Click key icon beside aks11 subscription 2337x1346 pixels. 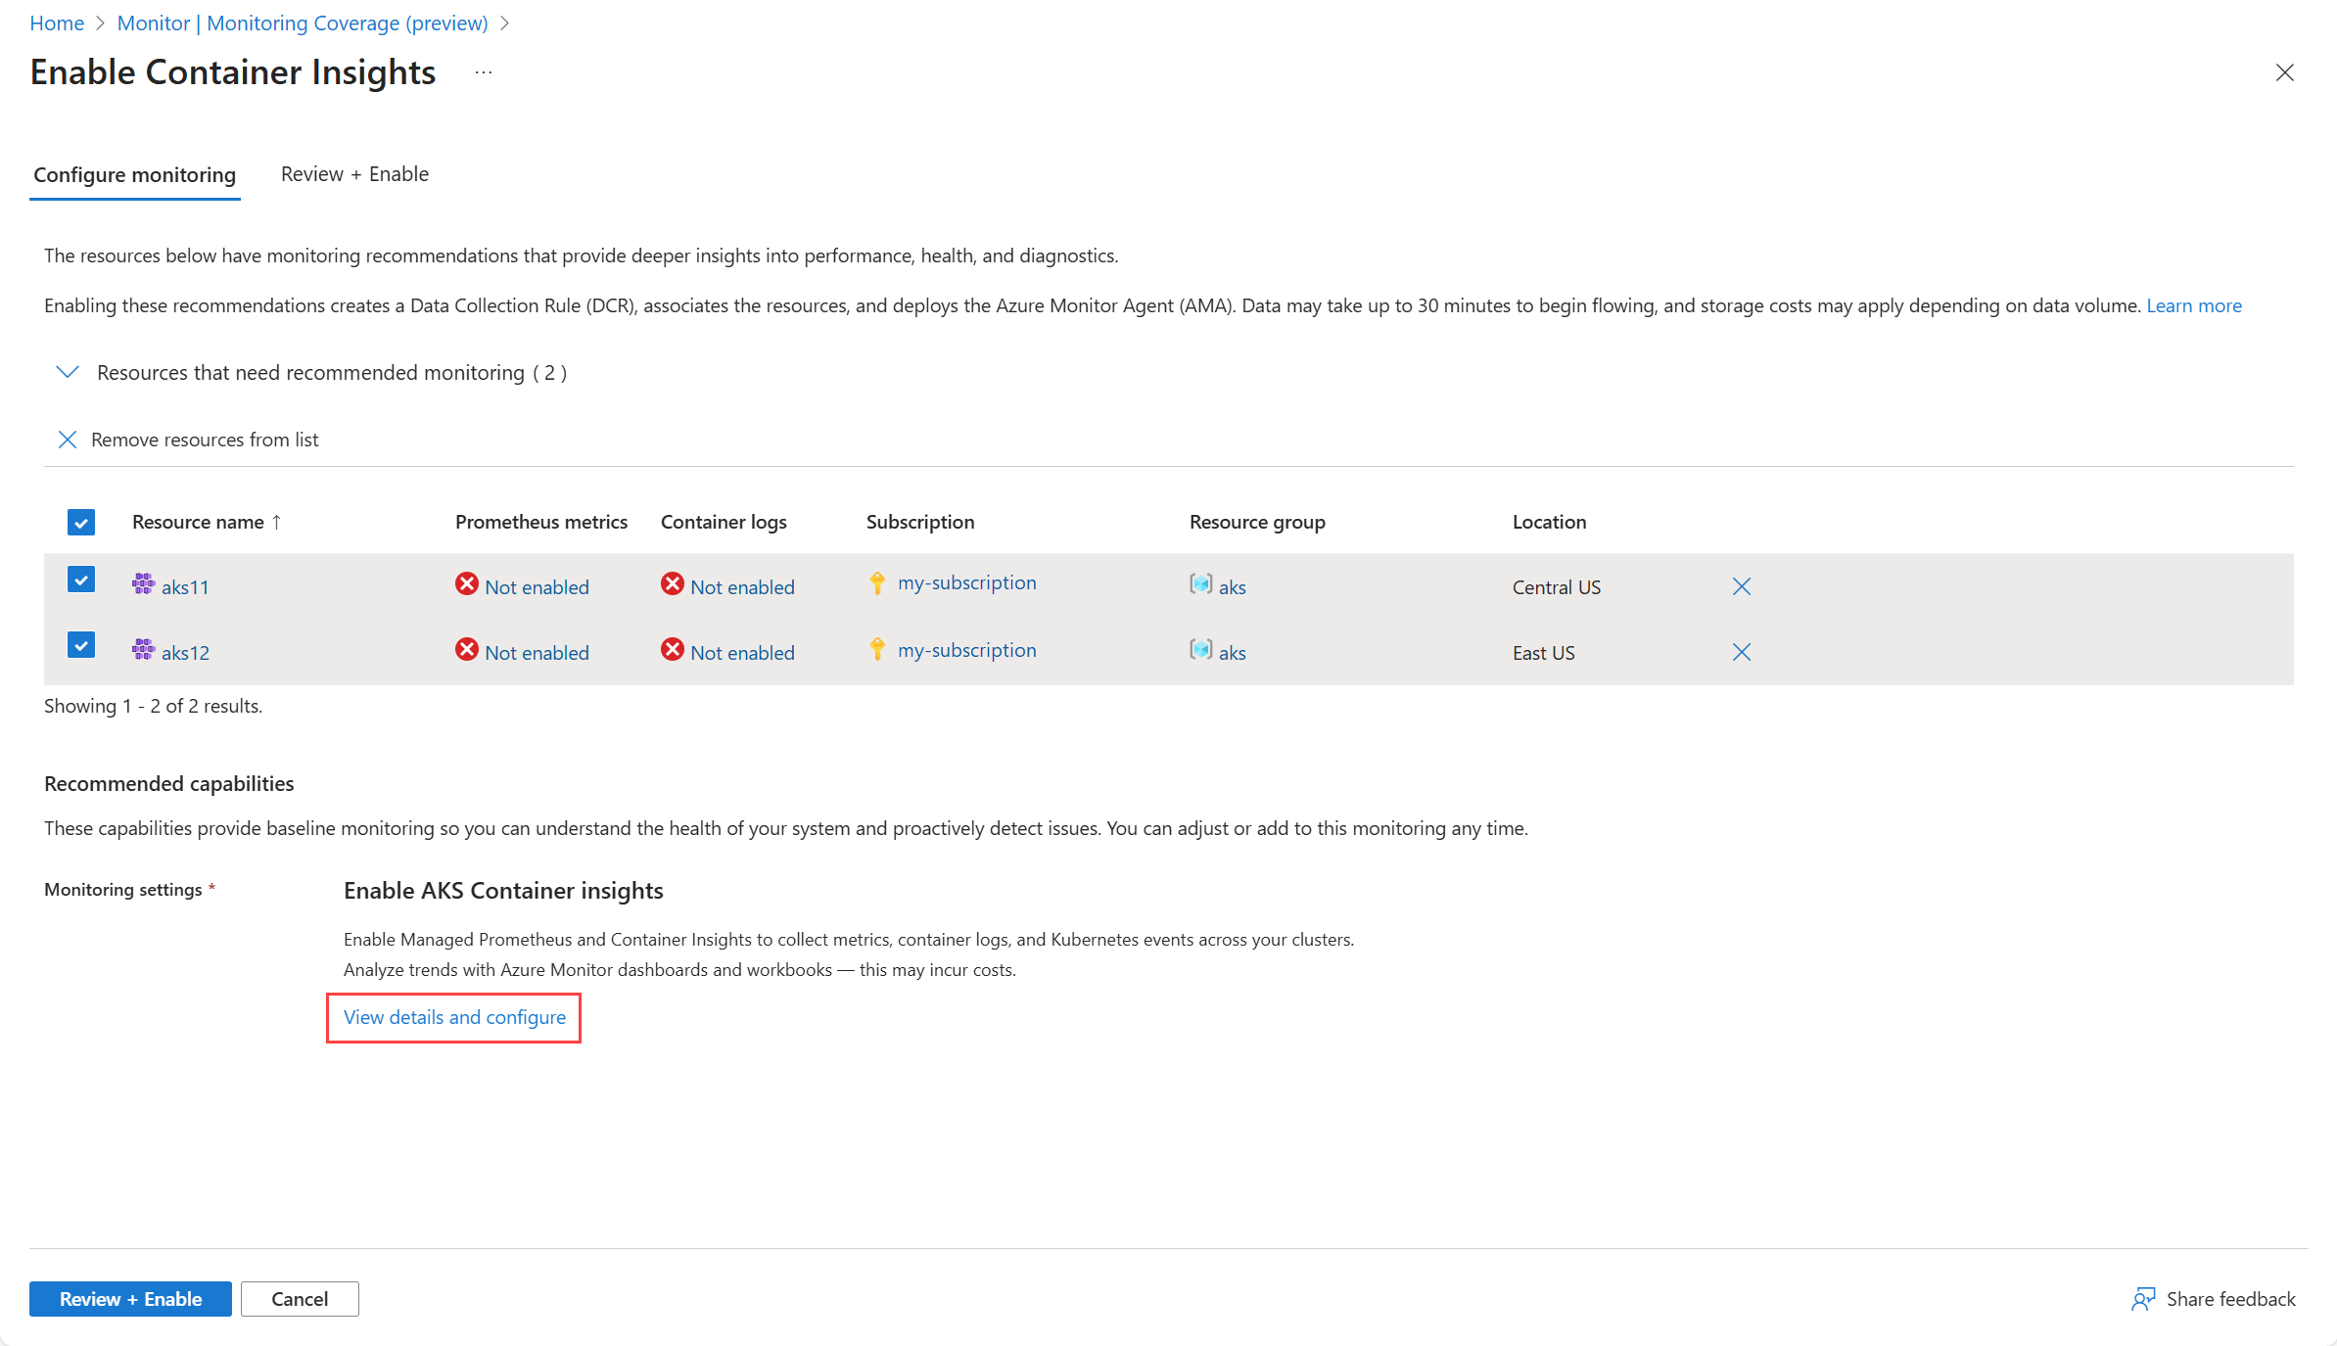tap(877, 583)
